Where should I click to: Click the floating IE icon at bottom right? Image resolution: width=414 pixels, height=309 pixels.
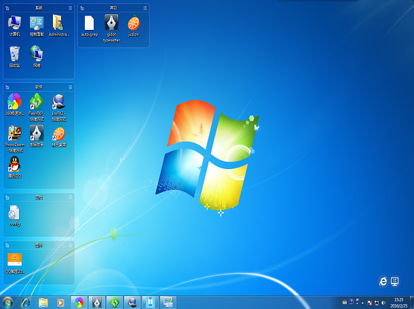pyautogui.click(x=383, y=281)
